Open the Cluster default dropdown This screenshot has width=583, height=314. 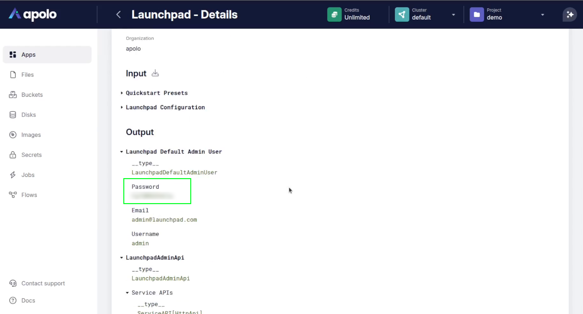[453, 15]
